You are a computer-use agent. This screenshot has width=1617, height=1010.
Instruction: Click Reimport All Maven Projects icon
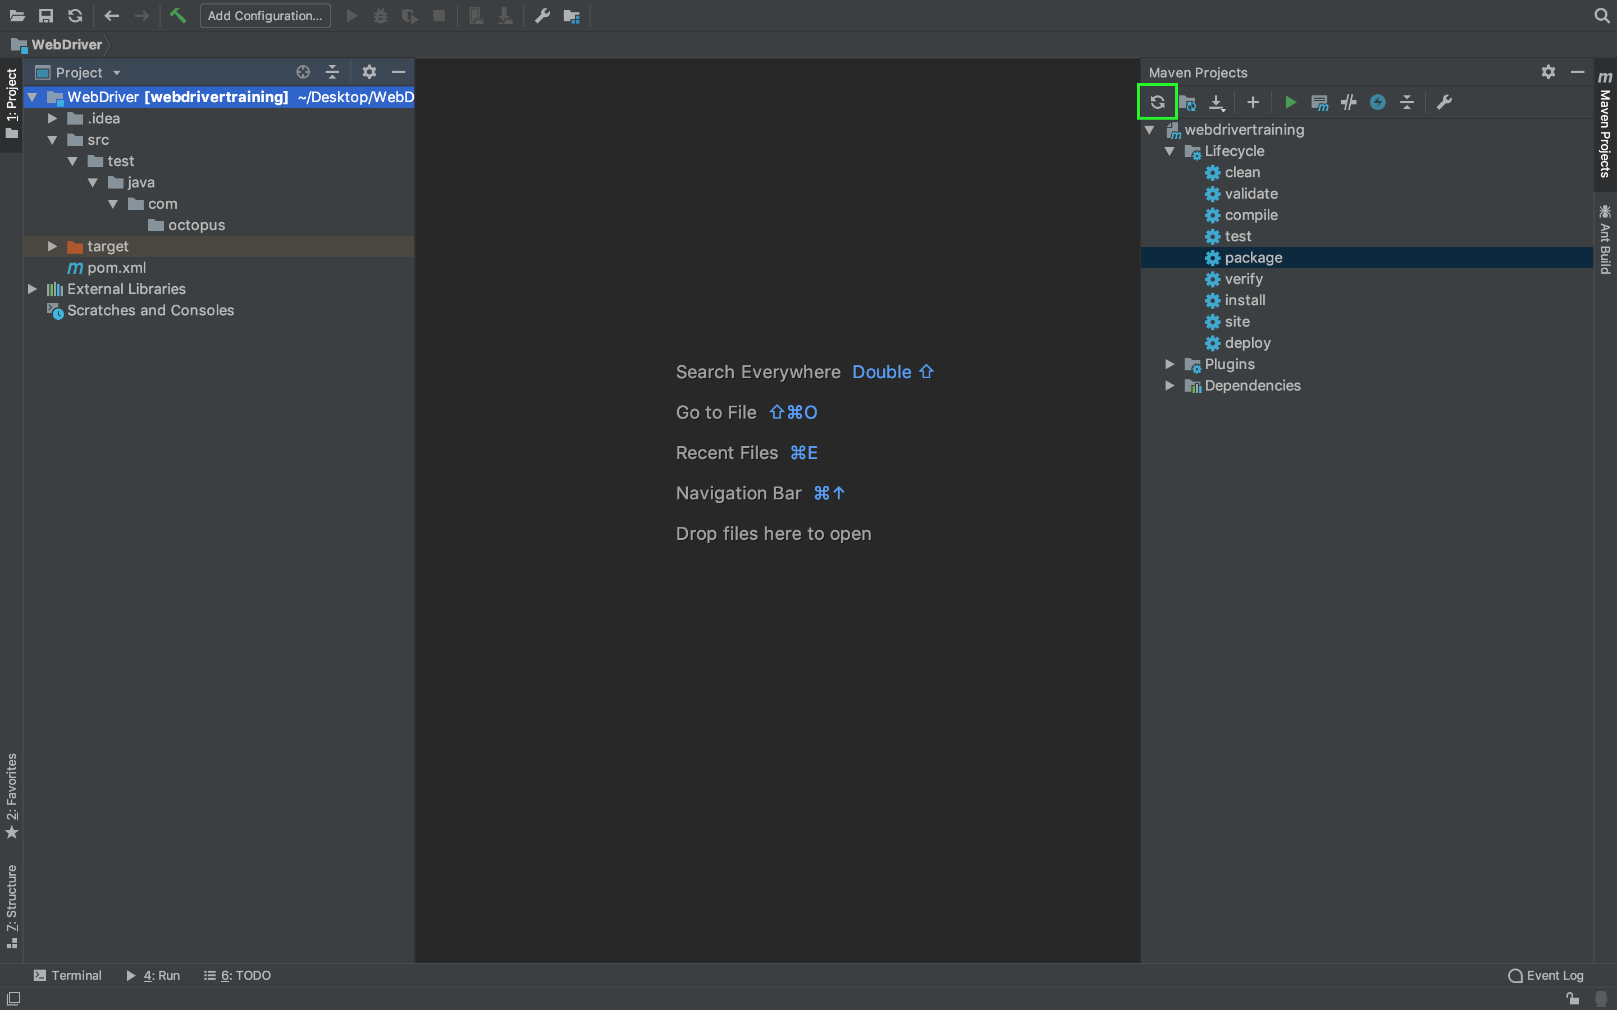(1157, 102)
